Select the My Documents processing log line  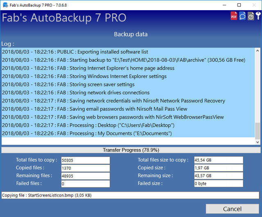[x=128, y=134]
